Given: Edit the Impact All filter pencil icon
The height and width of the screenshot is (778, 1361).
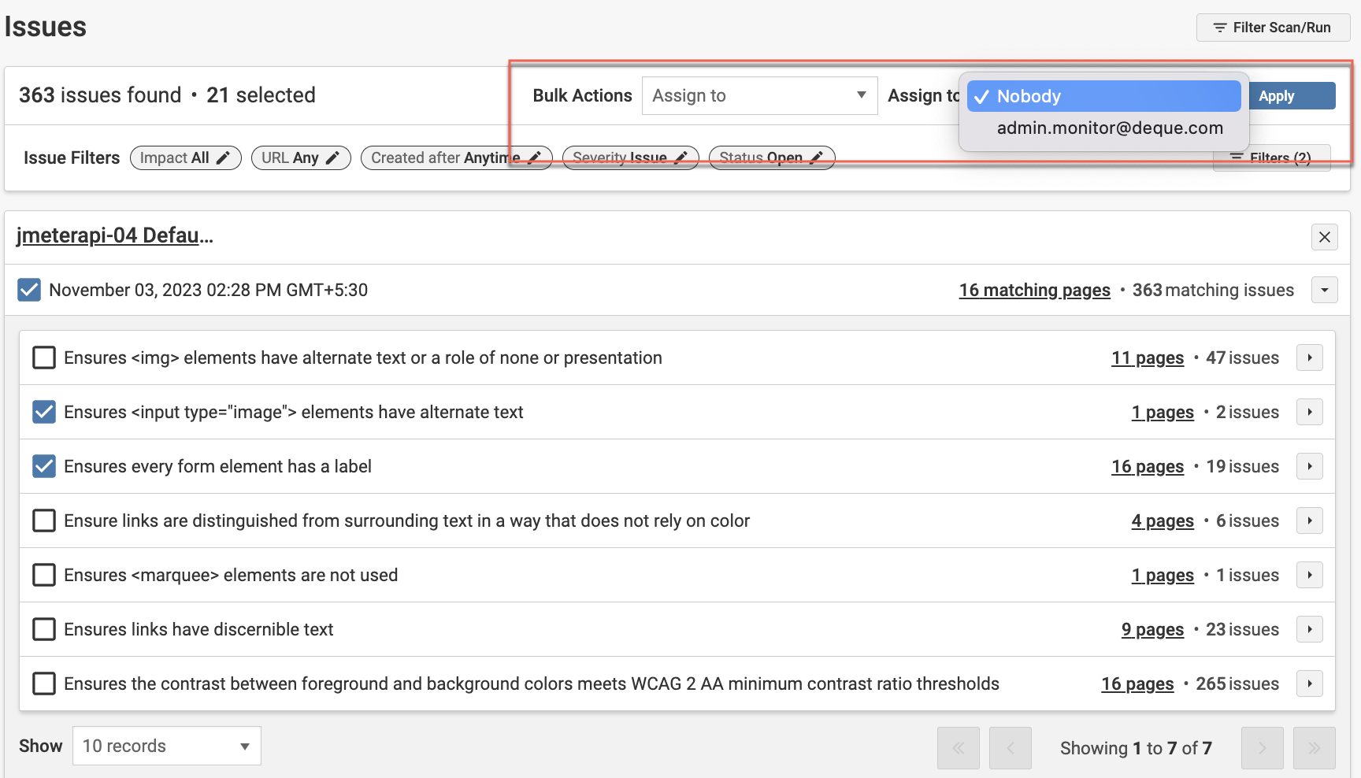Looking at the screenshot, I should point(224,158).
